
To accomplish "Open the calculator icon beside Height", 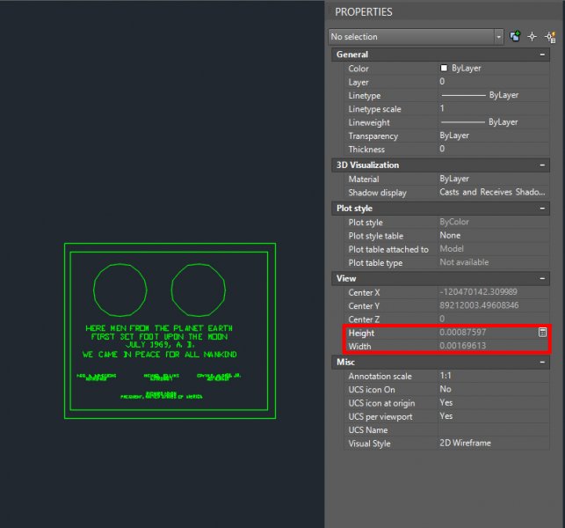I will [x=542, y=333].
